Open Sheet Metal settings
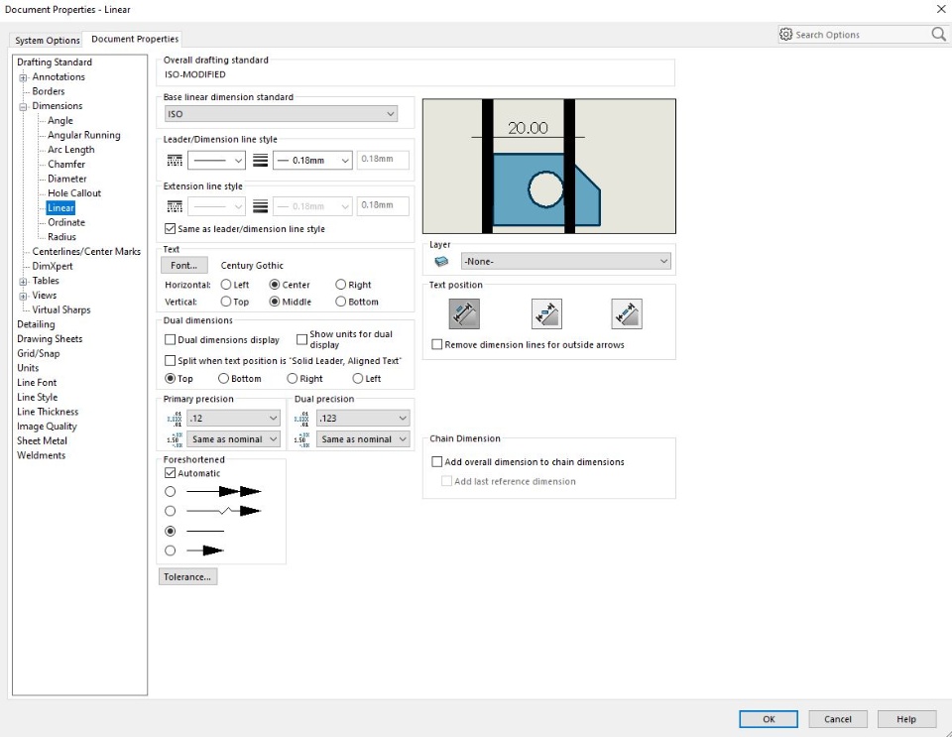The height and width of the screenshot is (737, 952). (x=42, y=440)
